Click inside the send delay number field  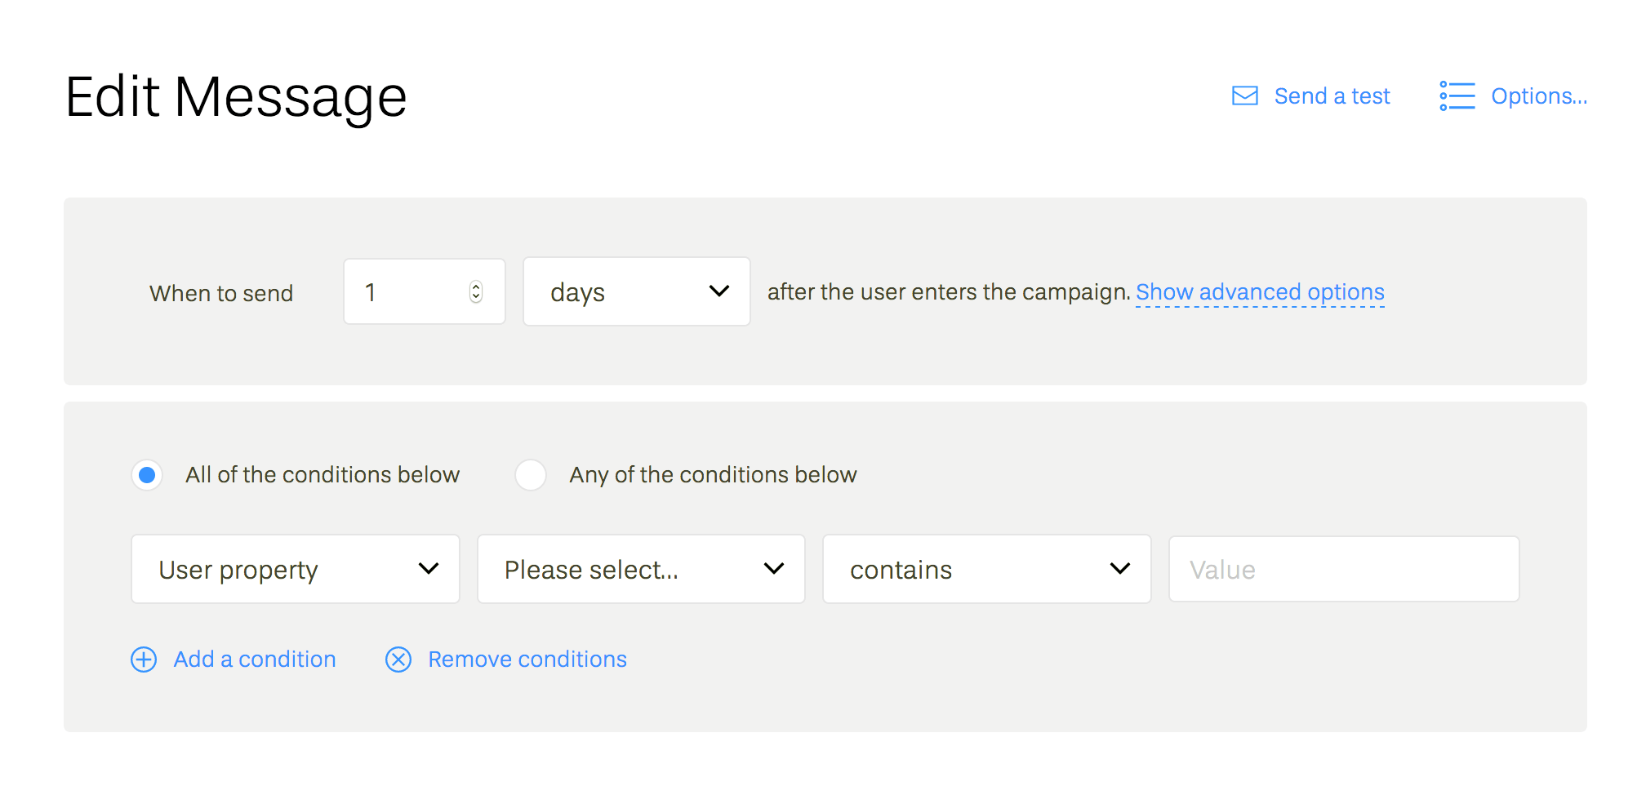click(408, 291)
